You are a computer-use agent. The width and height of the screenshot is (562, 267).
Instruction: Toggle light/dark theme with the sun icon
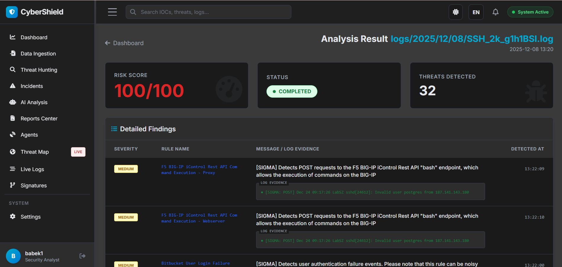pyautogui.click(x=456, y=12)
